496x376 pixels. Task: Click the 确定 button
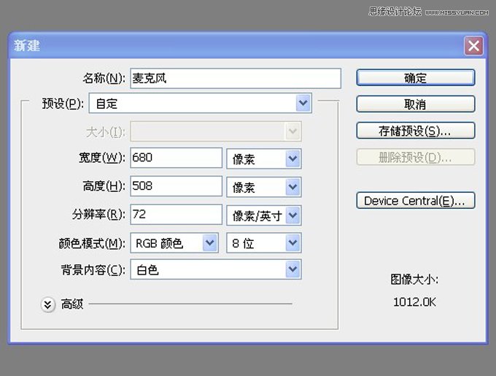[415, 77]
